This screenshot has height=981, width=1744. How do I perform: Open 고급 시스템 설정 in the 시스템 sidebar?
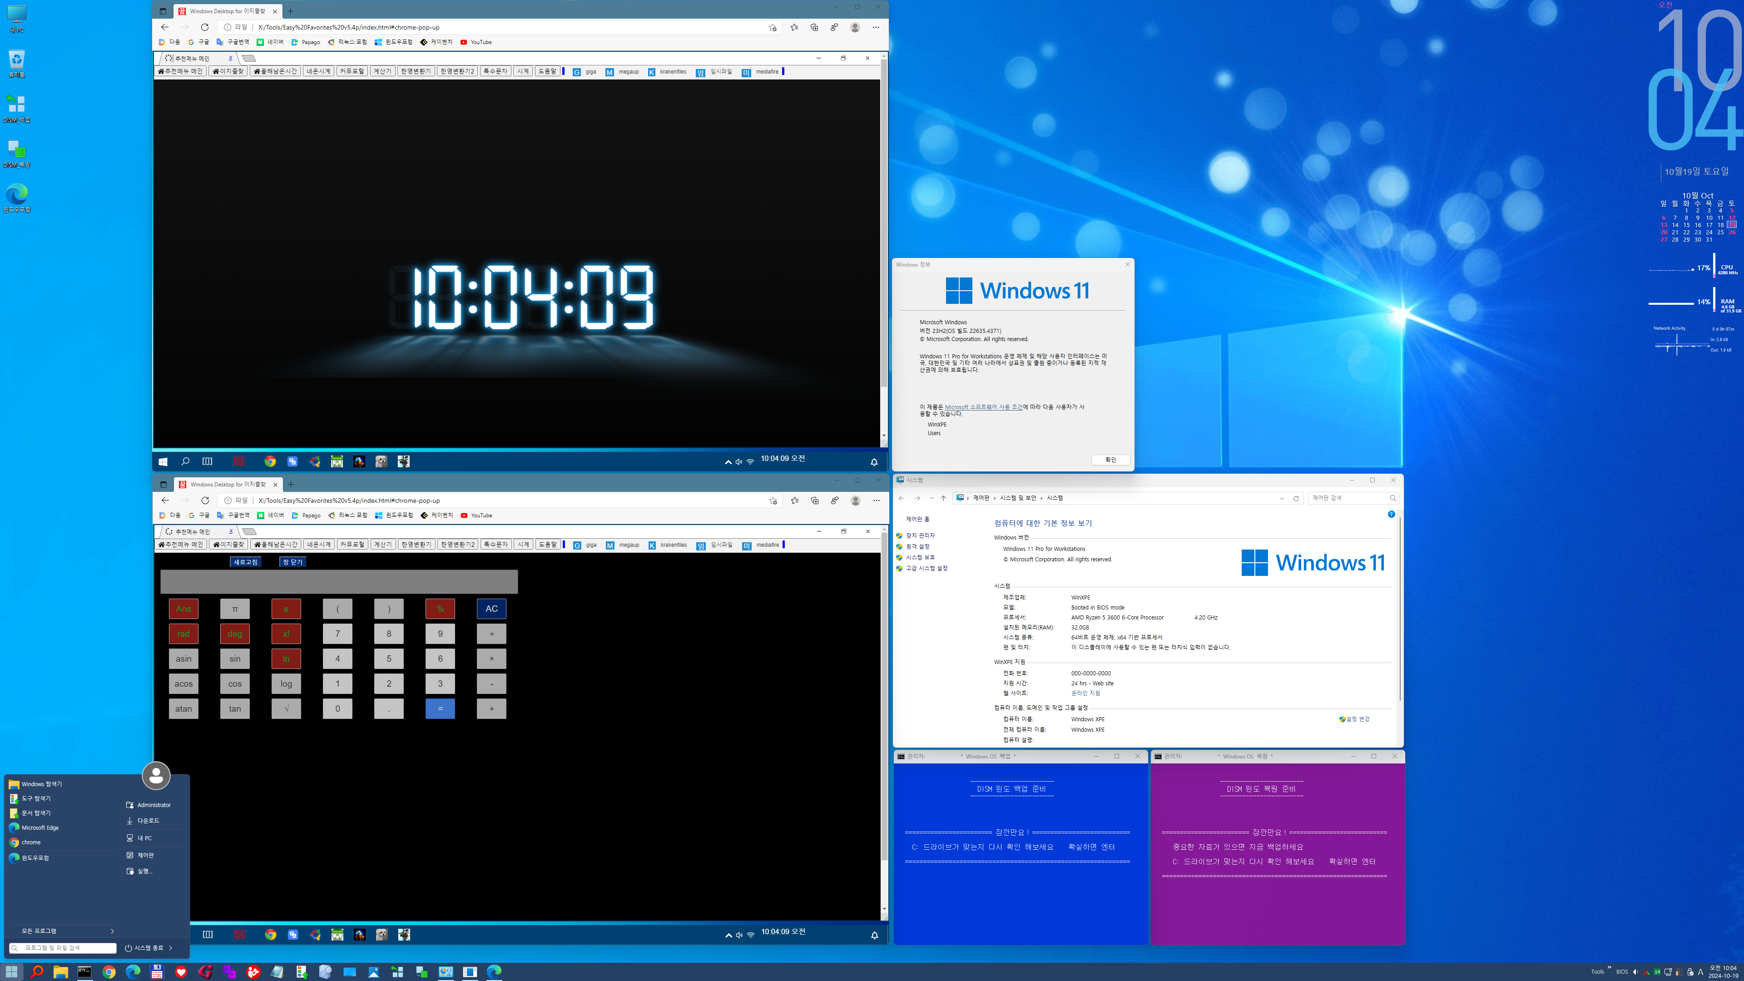pos(926,568)
